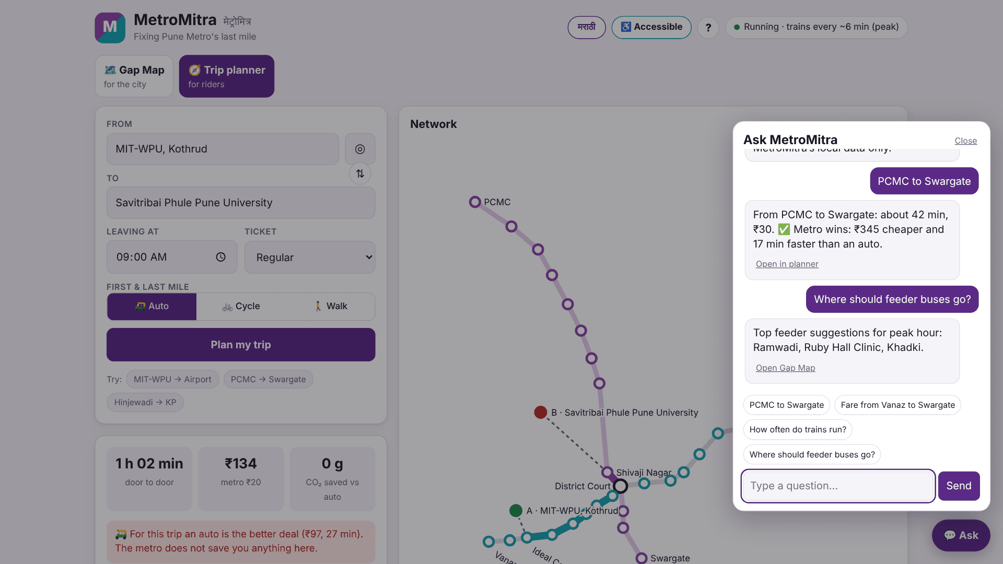The image size is (1003, 564).
Task: Click the 1 h 02 min door to door card
Action: click(x=149, y=479)
